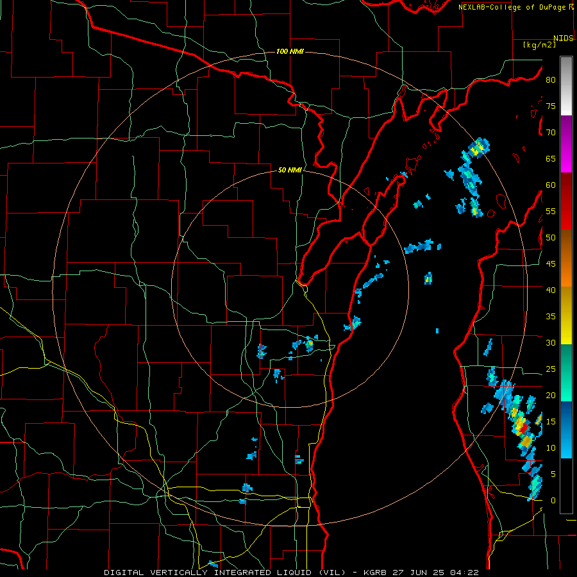Click the kg/m2 units label
Screen dimensions: 577x577
click(x=539, y=45)
